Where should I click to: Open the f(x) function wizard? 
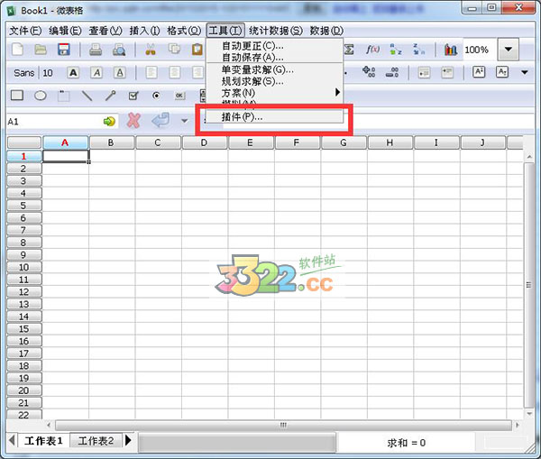(x=372, y=50)
